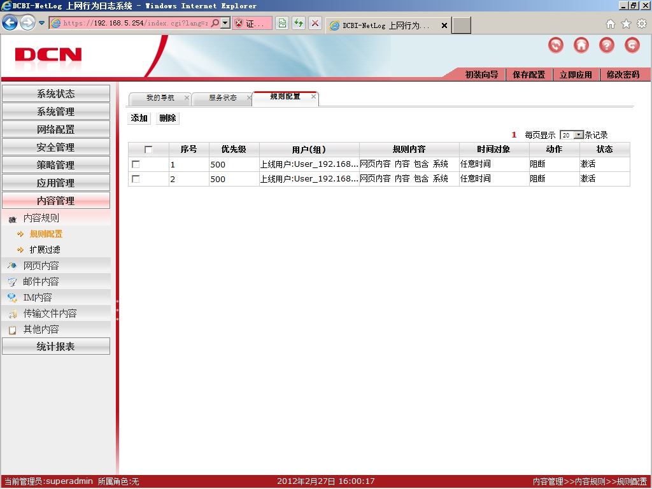This screenshot has height=489, width=652.
Task: Click the address bar URL field
Action: [x=135, y=23]
